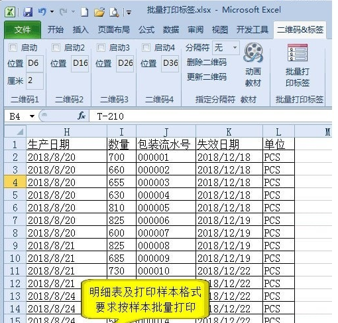
Task: Switch to the 开始 tab
Action: (x=56, y=29)
